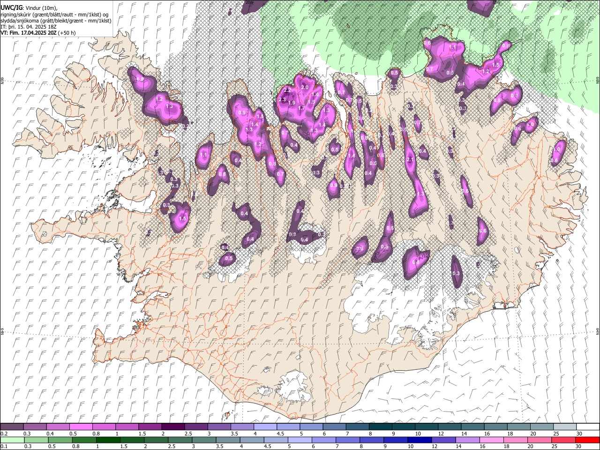Screen dimensions: 600x450
Task: Click the bright pink swatch right of 0.5, upper legend
Action: (81, 427)
